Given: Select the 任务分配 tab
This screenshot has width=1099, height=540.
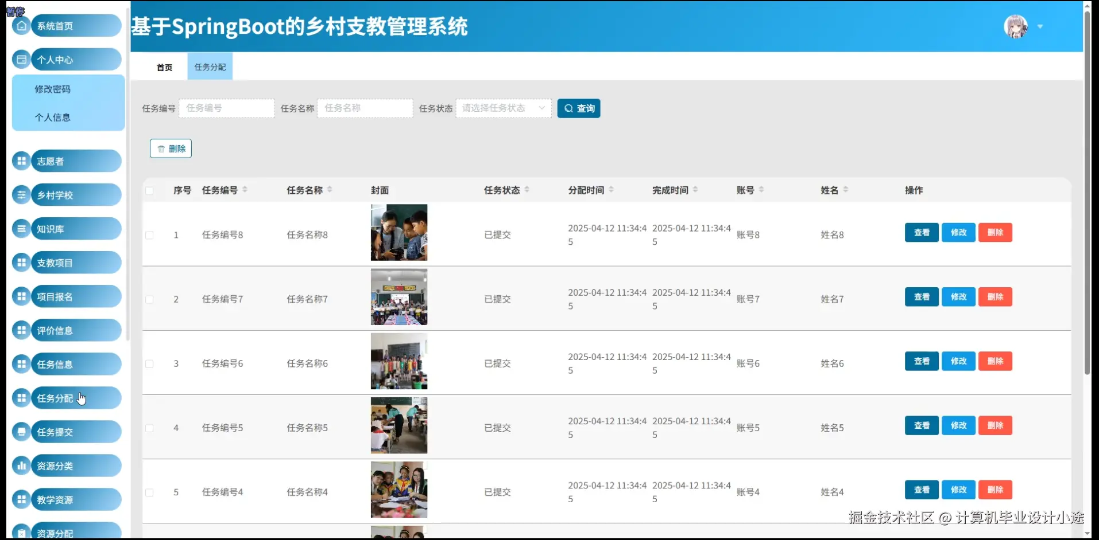Looking at the screenshot, I should click(210, 67).
